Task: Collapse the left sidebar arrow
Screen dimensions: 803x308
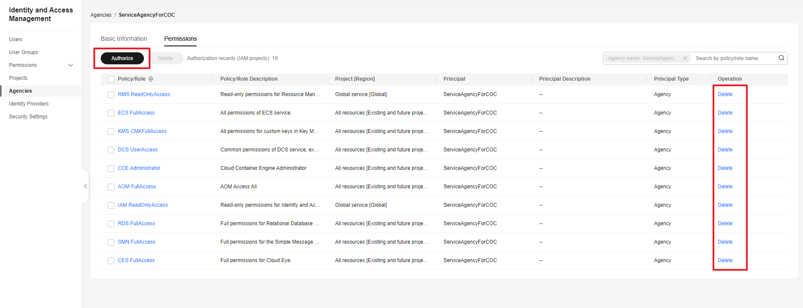Action: coord(85,186)
